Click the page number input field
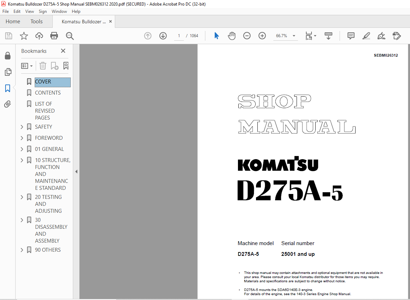 click(x=179, y=36)
